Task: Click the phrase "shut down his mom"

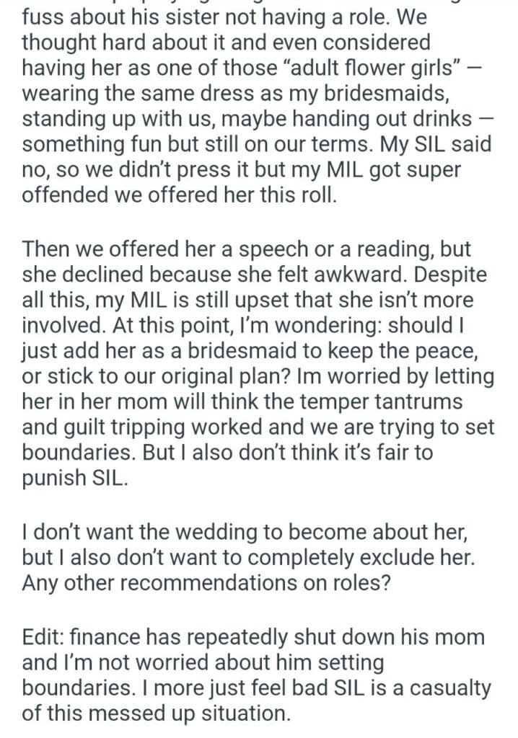Action: pos(380,637)
